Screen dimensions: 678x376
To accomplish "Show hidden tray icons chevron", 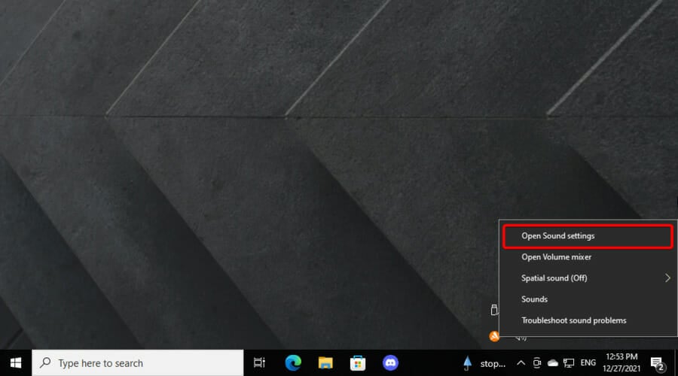I will 521,363.
